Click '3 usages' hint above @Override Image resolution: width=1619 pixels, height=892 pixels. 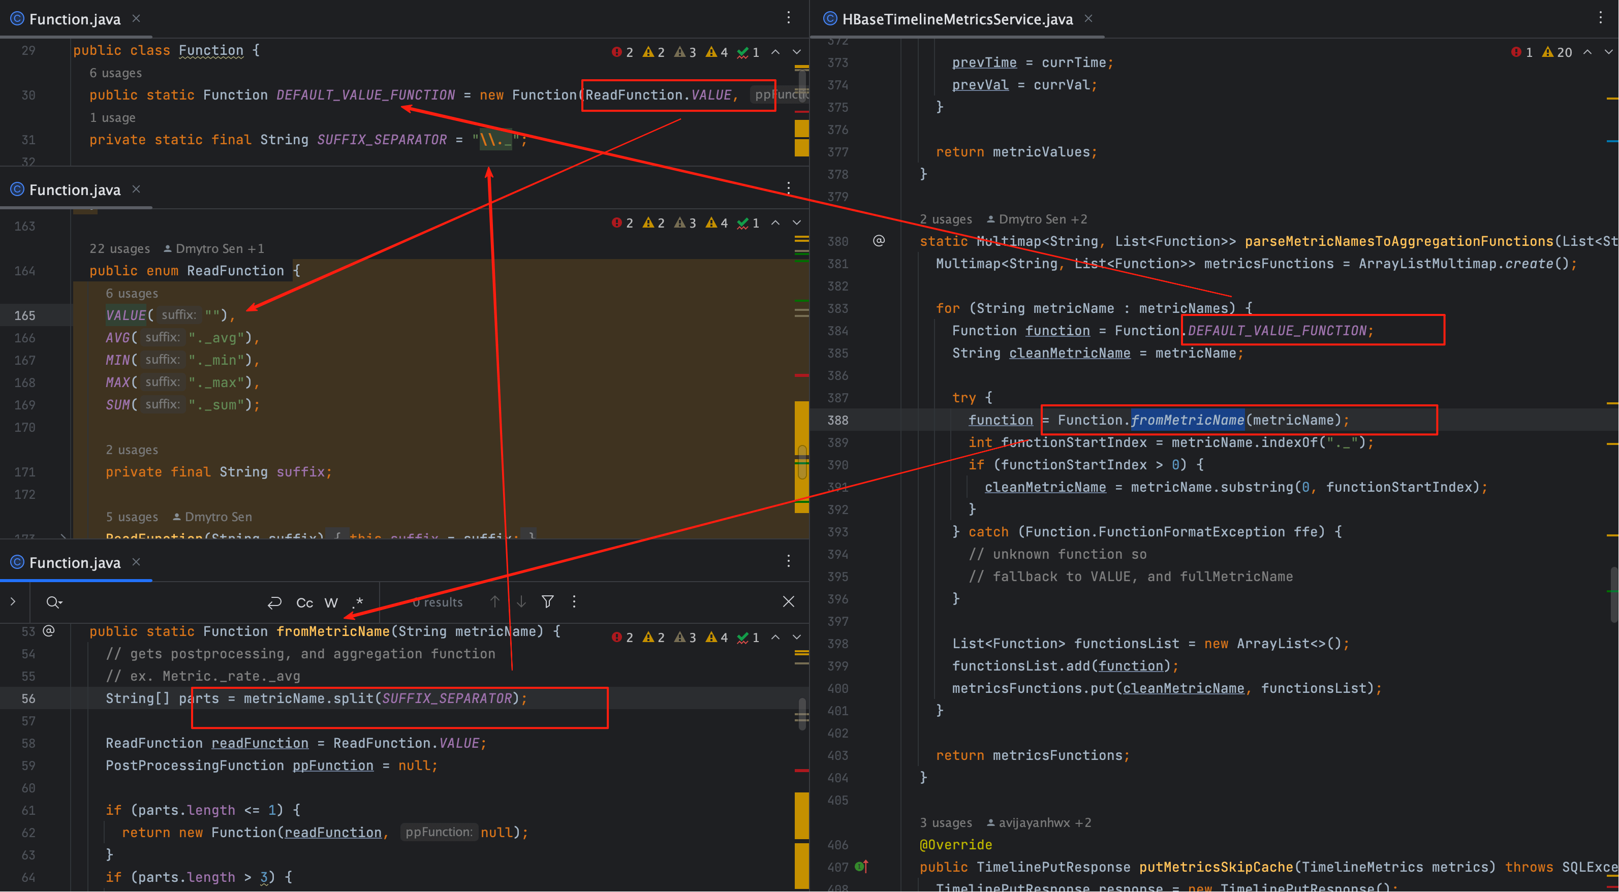coord(946,822)
